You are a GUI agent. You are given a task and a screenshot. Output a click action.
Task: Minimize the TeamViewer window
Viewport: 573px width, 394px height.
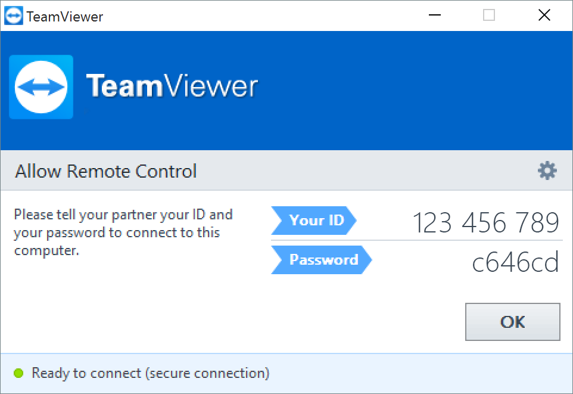point(434,15)
